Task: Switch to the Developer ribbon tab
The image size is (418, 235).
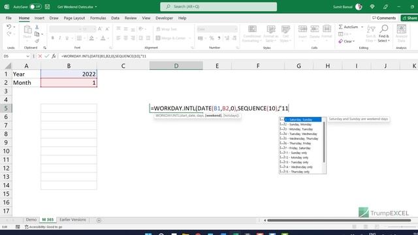Action: [x=164, y=18]
